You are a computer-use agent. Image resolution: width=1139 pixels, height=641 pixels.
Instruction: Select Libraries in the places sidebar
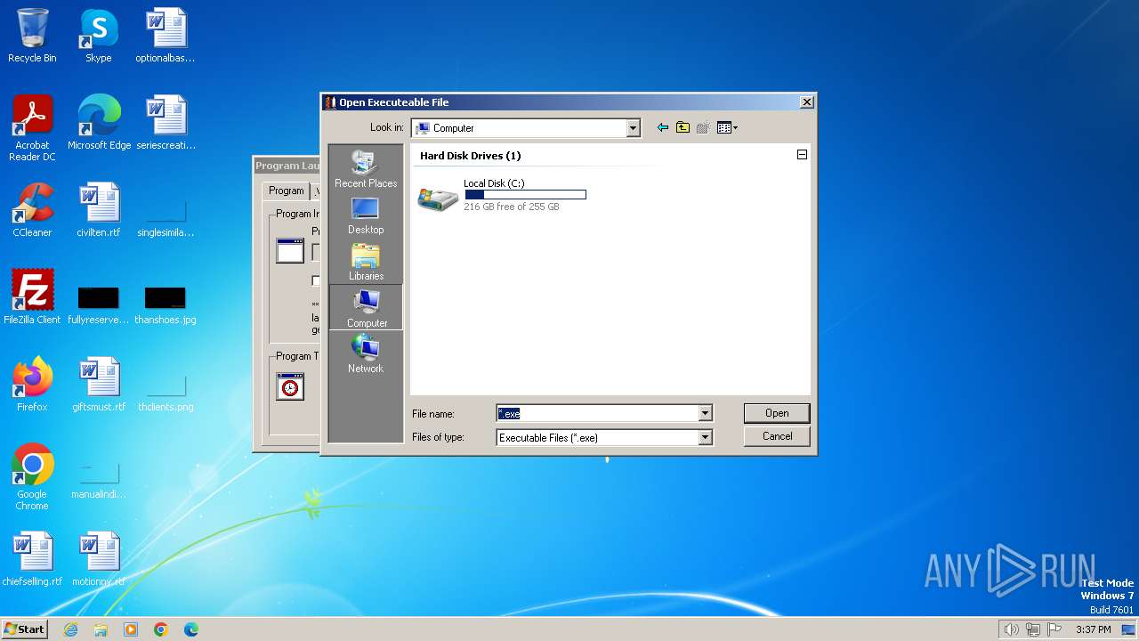(366, 262)
